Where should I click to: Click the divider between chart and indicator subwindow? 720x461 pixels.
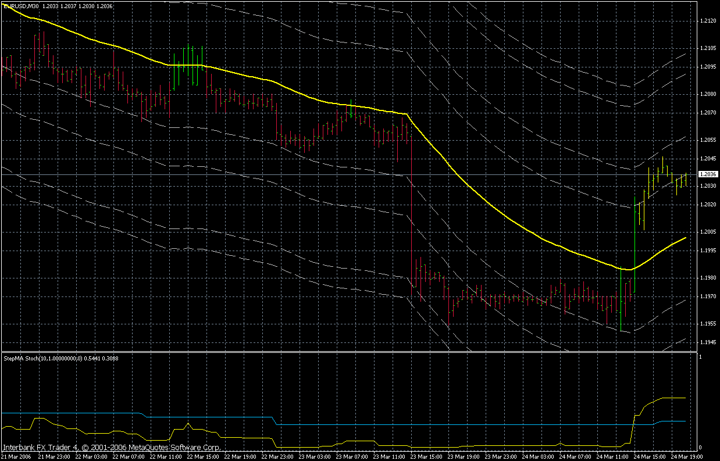click(x=349, y=351)
